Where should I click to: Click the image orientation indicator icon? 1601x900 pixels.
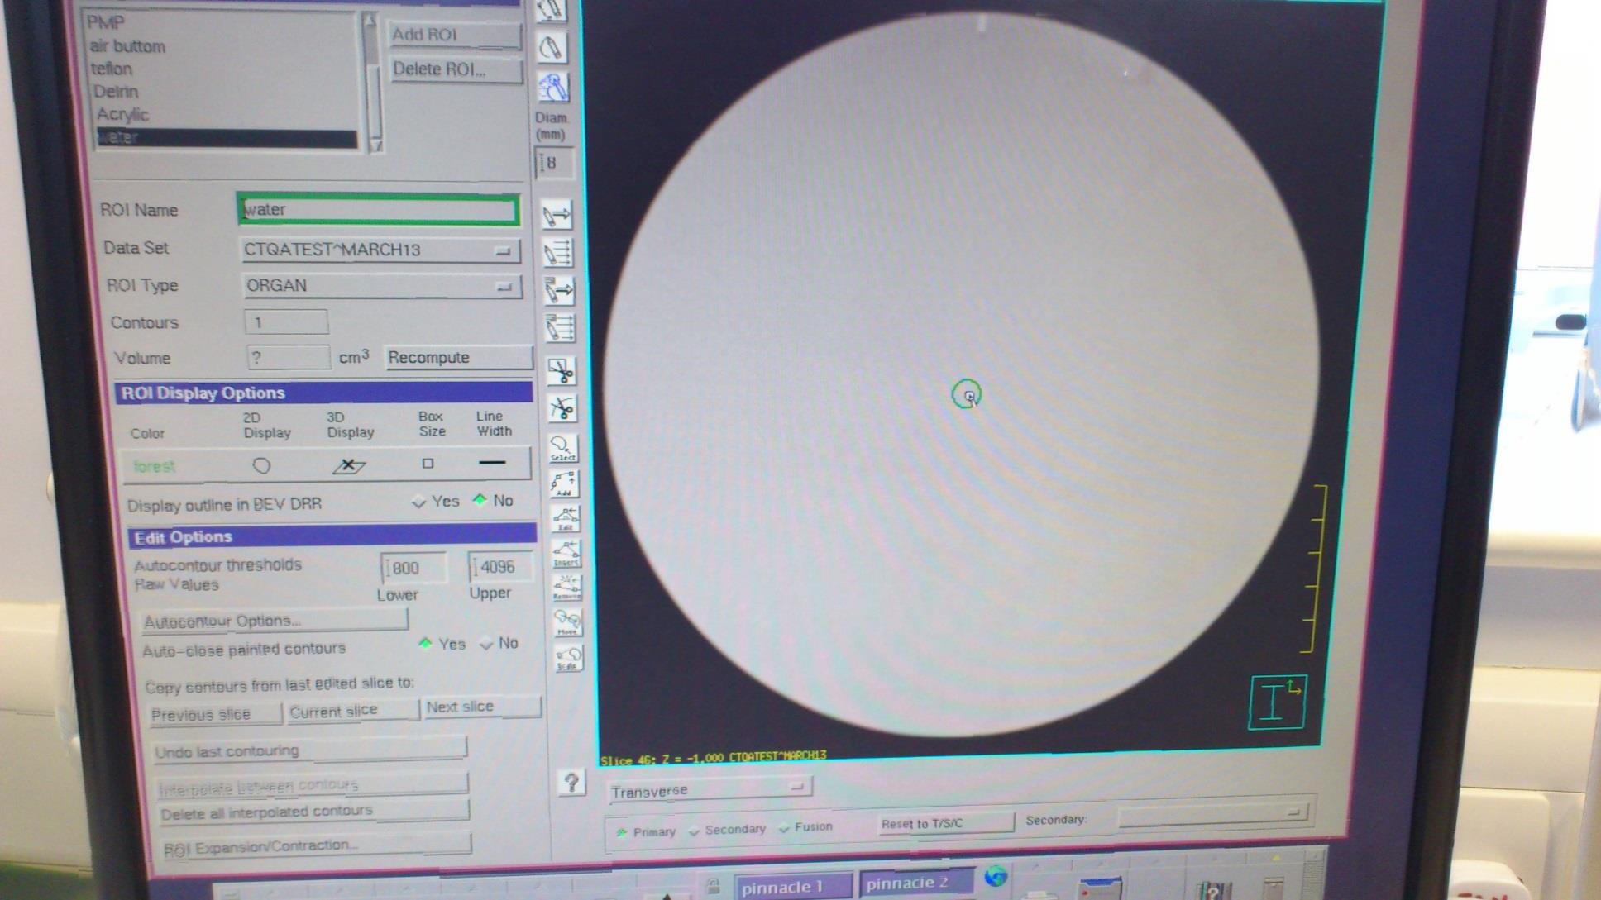[x=1277, y=702]
